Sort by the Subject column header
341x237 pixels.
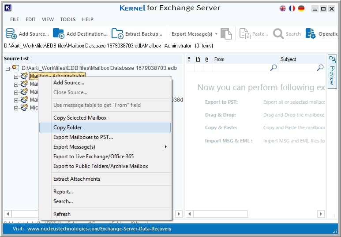[x=288, y=59]
